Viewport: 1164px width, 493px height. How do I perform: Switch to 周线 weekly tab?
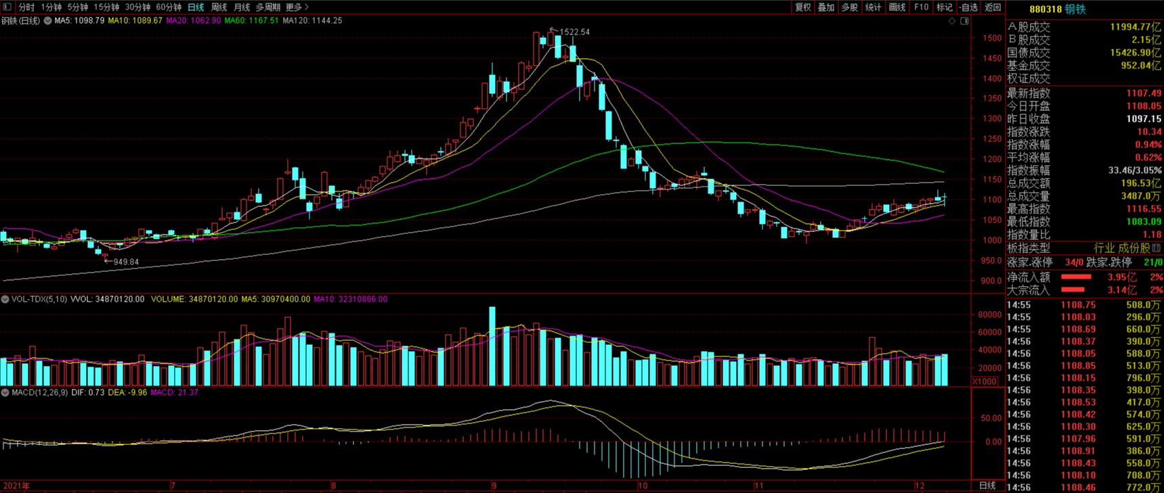click(x=219, y=7)
